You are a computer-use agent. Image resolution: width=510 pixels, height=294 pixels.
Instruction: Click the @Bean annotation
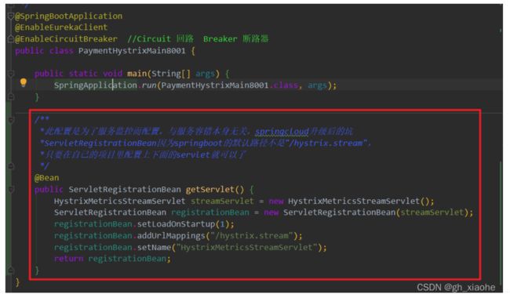click(47, 178)
